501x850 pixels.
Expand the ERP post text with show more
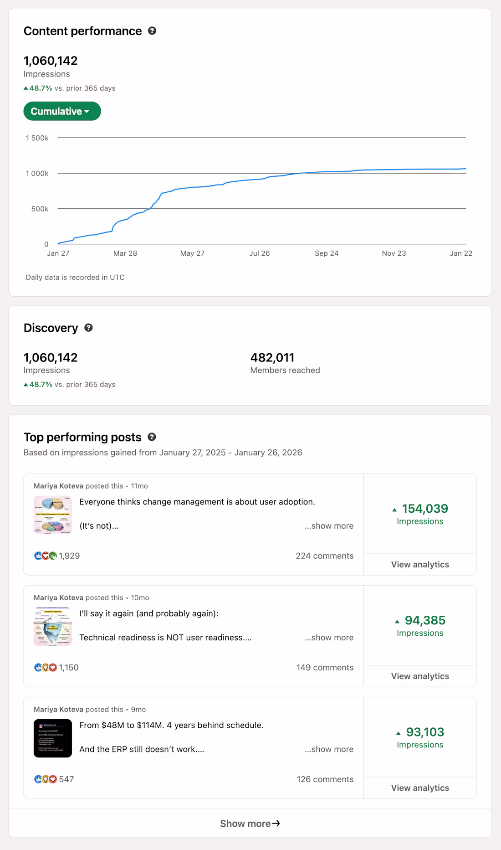(x=329, y=749)
